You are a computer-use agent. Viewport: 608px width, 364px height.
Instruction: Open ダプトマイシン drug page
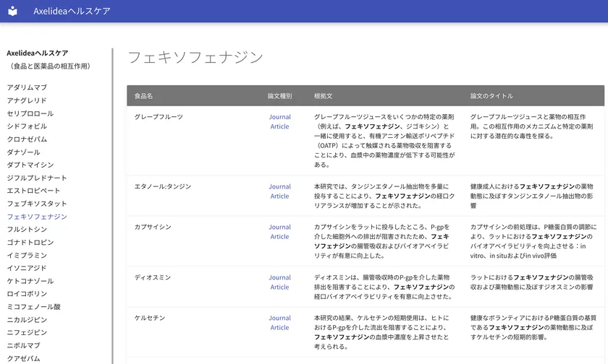click(30, 165)
